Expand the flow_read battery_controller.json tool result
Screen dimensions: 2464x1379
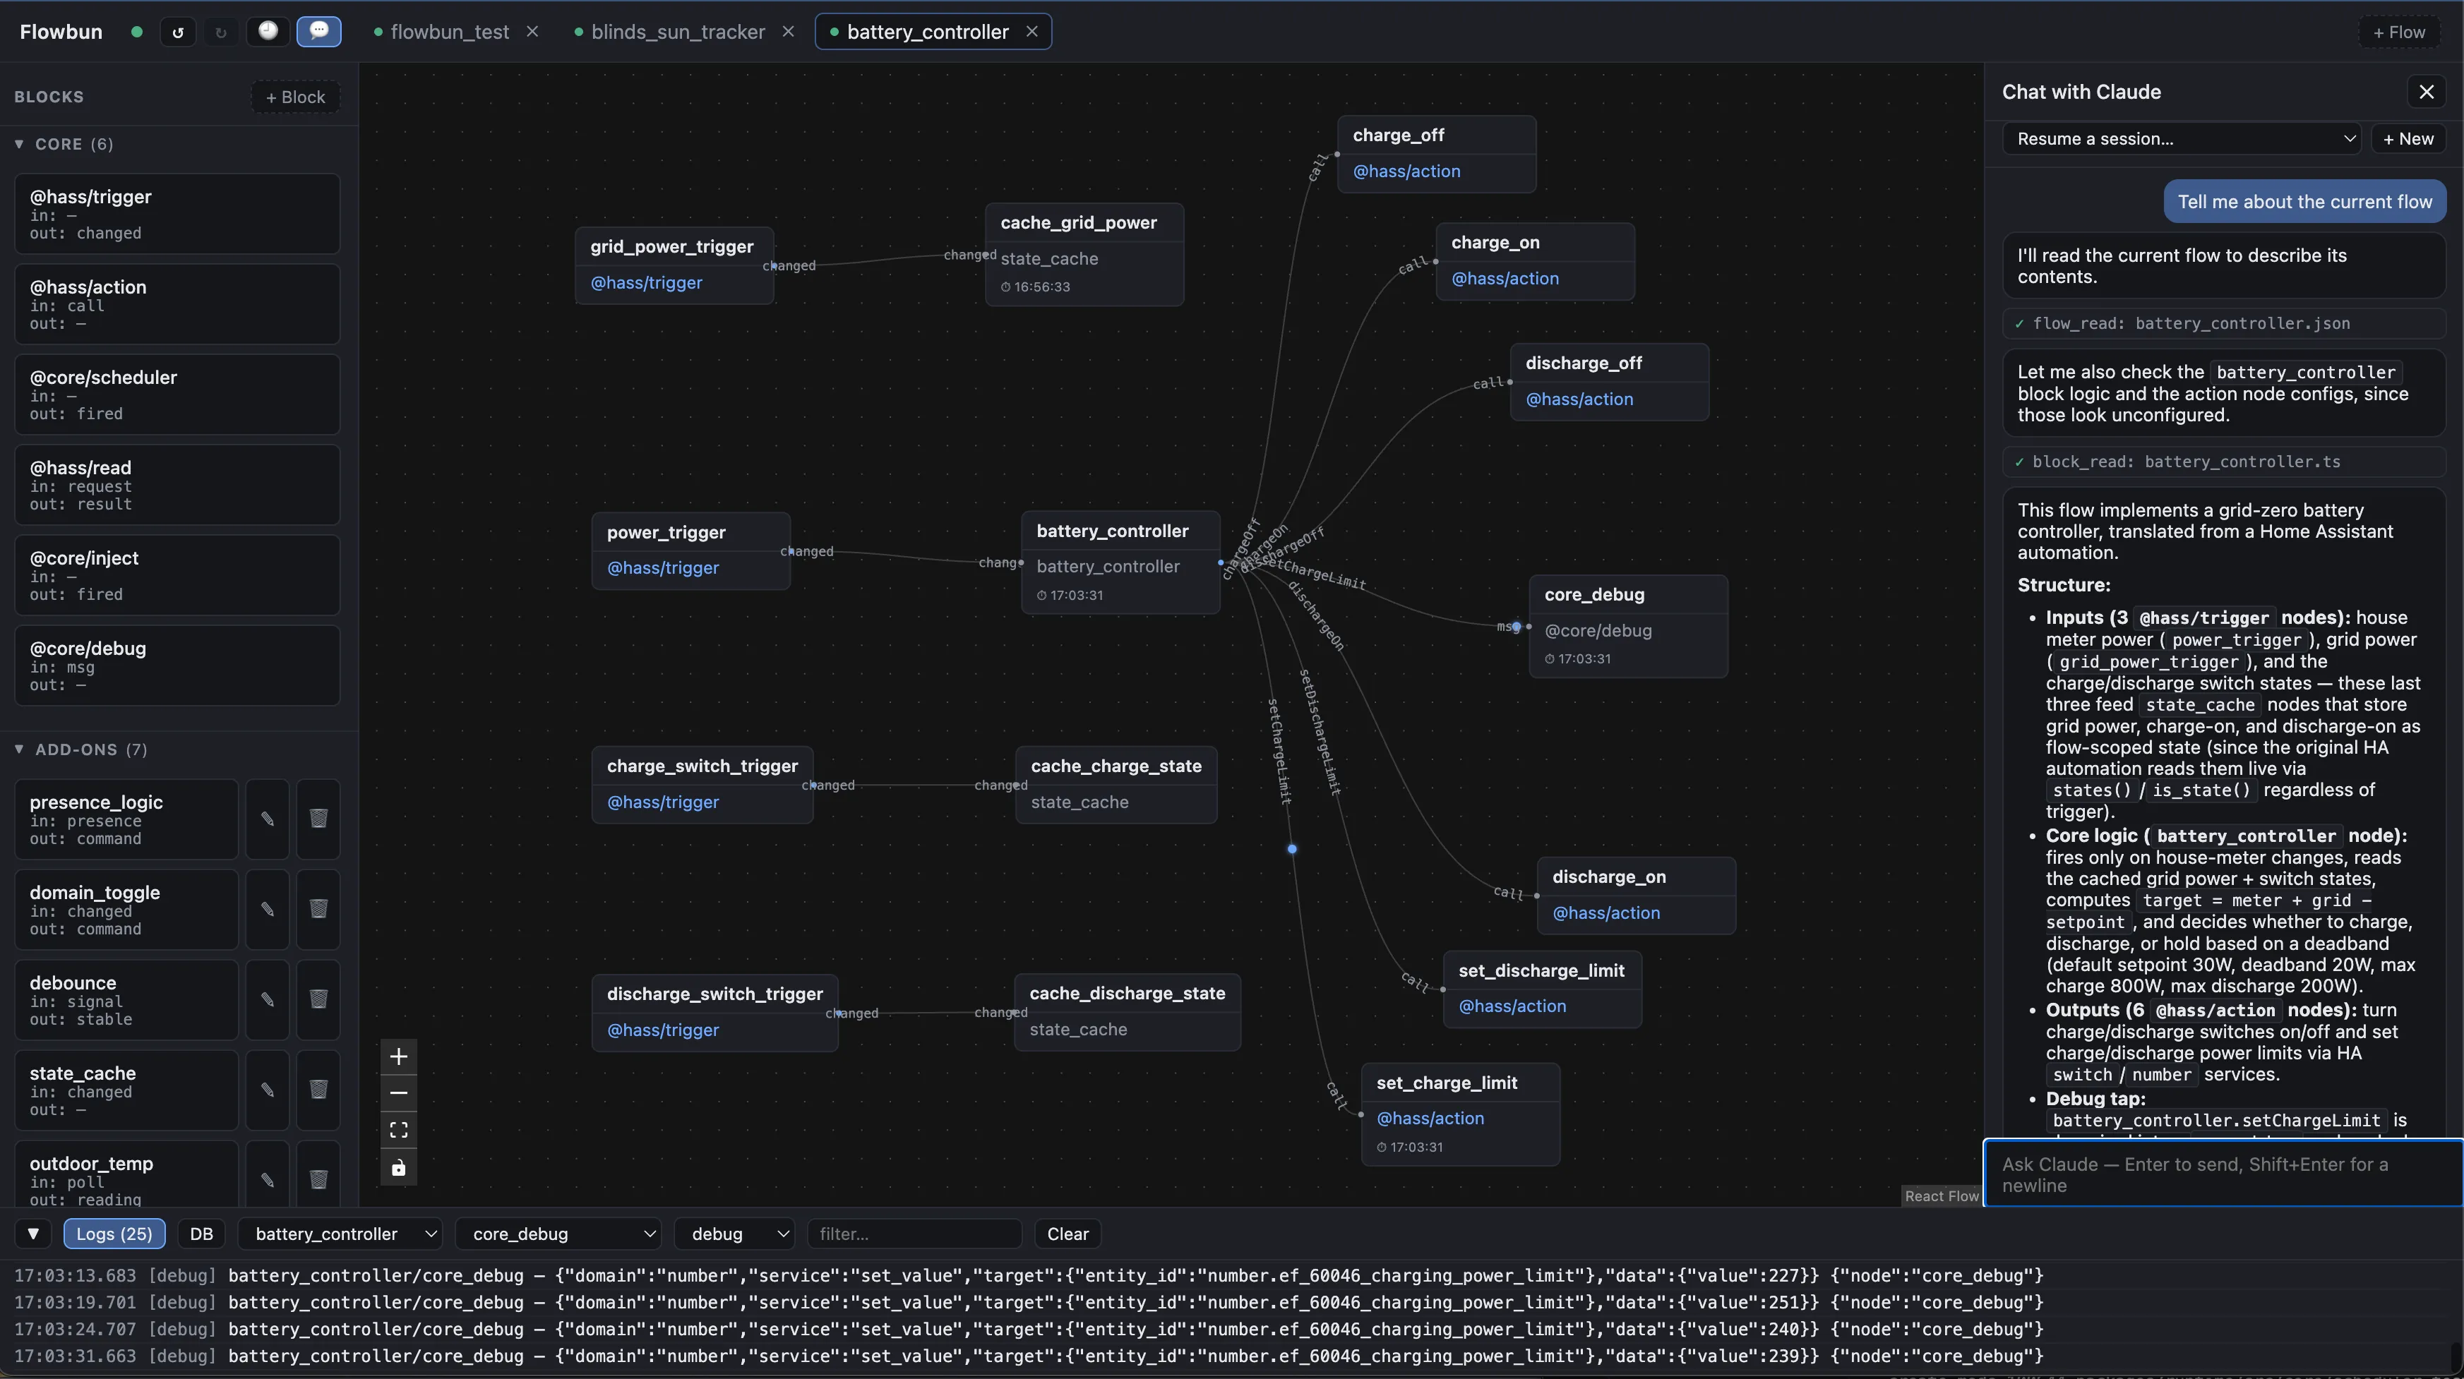[2224, 323]
